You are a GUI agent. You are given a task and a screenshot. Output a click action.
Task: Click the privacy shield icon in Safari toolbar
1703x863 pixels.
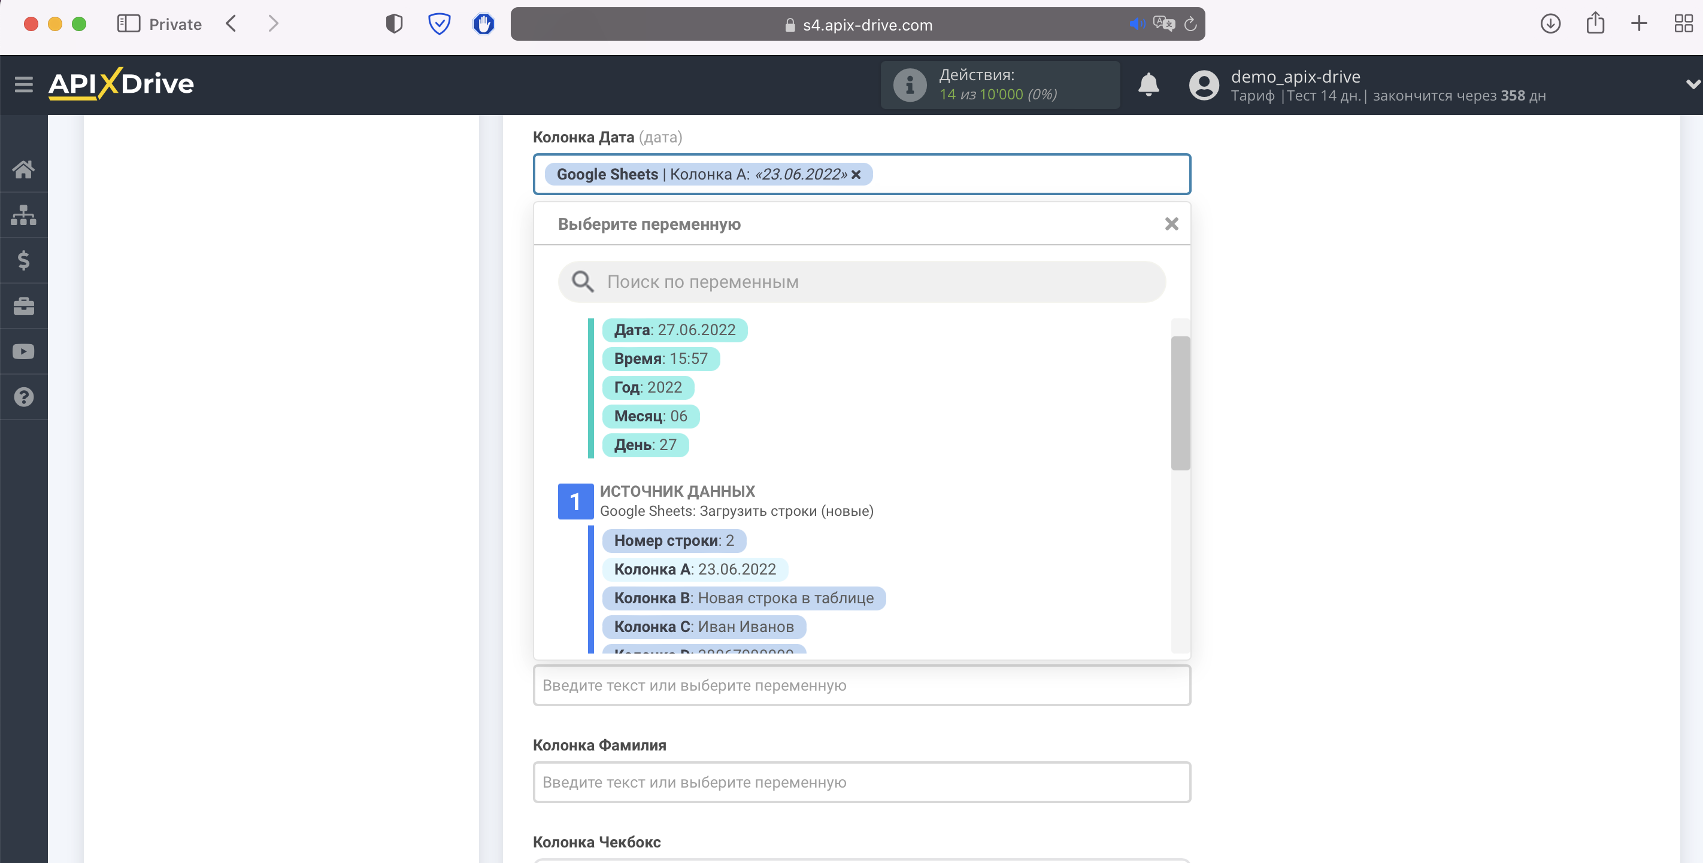pyautogui.click(x=394, y=24)
